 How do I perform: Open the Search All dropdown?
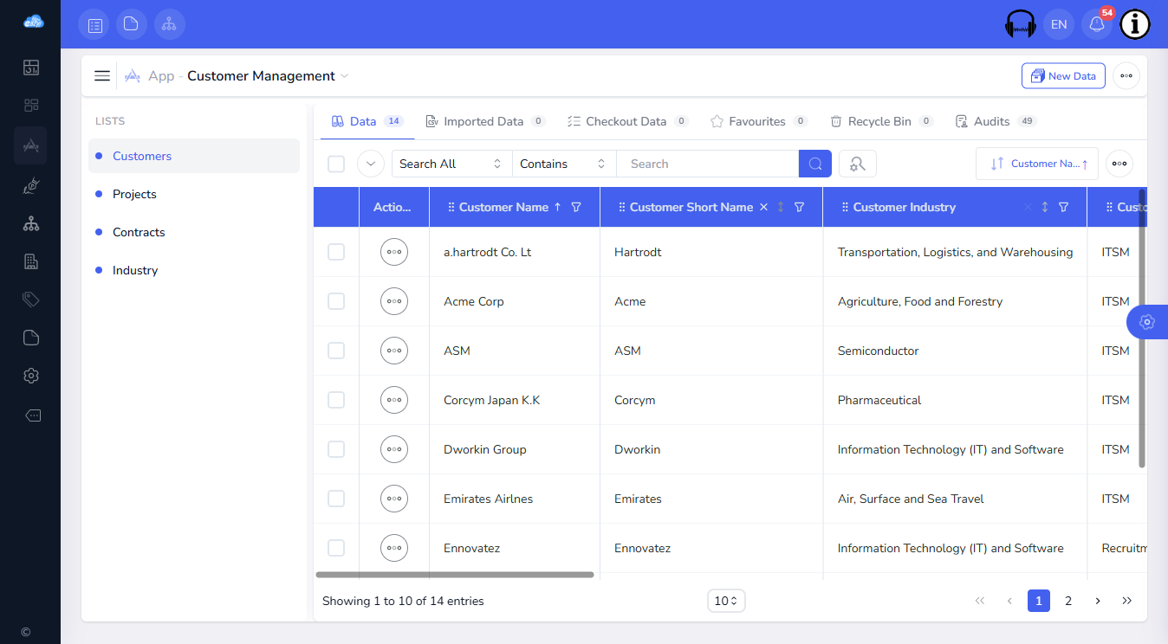pyautogui.click(x=451, y=164)
